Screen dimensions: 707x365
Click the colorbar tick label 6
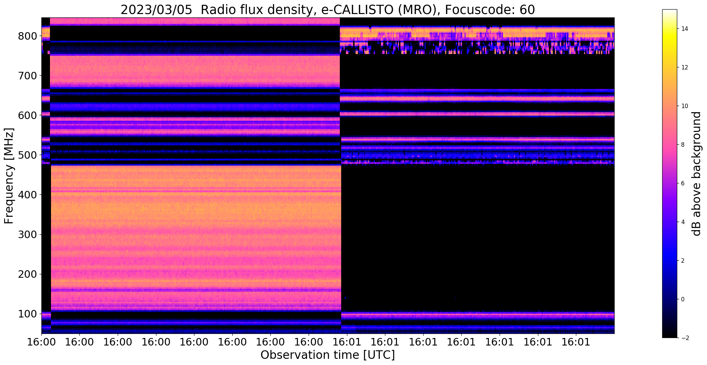pyautogui.click(x=683, y=183)
